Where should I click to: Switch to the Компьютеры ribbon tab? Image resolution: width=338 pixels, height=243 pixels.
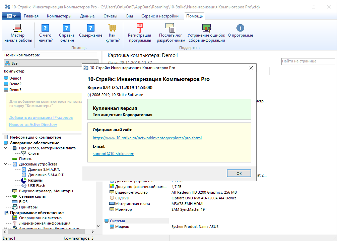(x=59, y=16)
